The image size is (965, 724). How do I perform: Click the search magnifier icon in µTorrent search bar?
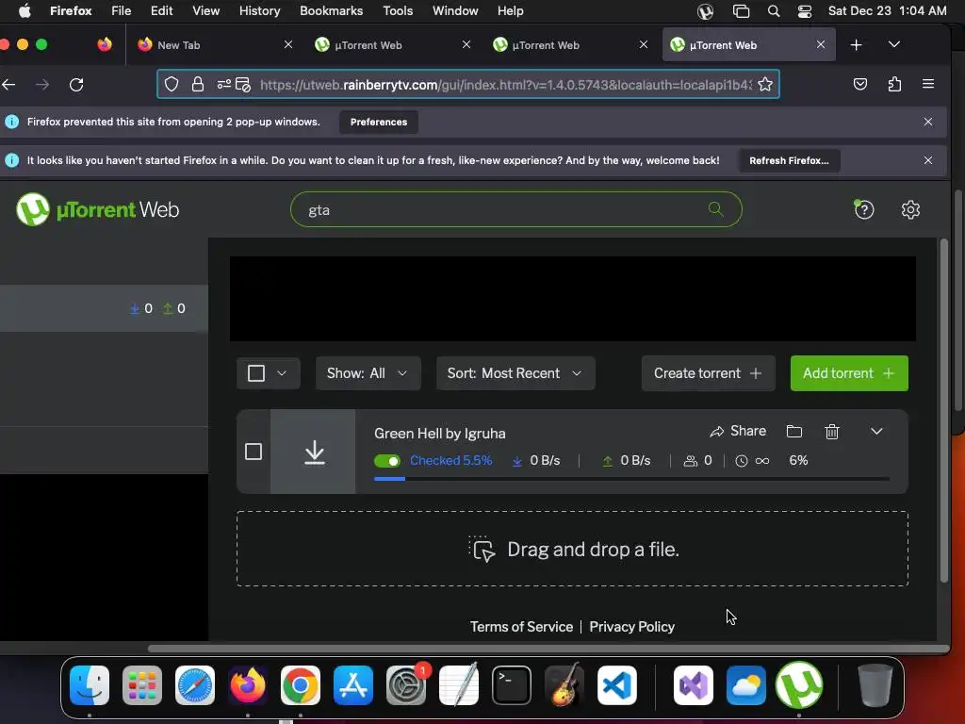click(x=715, y=209)
